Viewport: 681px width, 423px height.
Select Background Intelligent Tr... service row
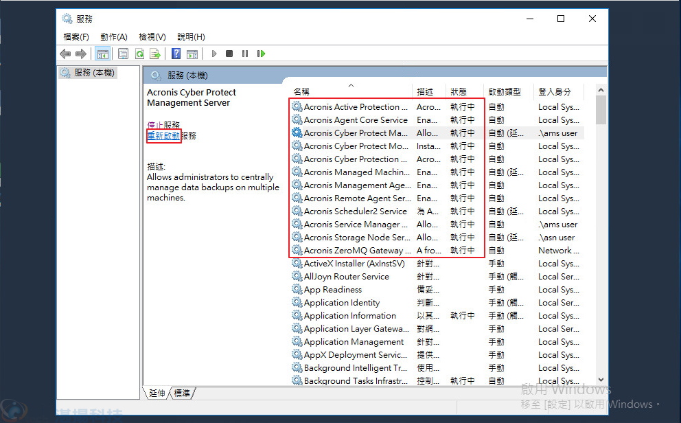437,368
